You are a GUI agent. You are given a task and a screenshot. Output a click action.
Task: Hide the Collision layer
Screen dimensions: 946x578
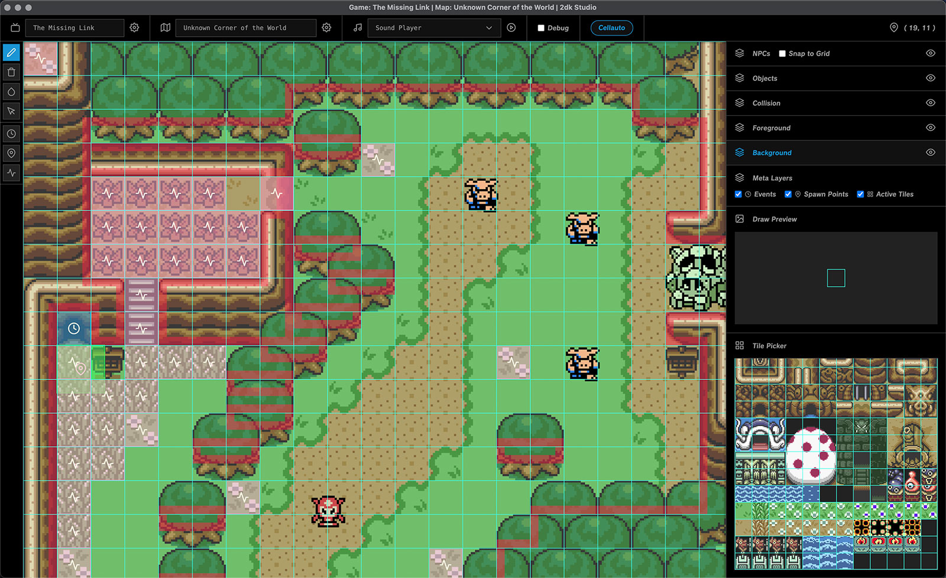(x=930, y=103)
